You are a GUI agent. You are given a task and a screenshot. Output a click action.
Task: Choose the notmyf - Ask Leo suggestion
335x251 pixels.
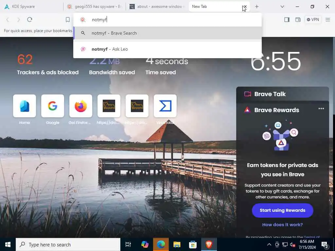[167, 49]
